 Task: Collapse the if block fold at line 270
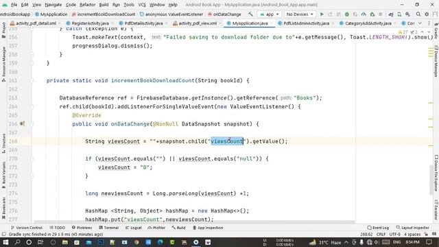pyautogui.click(x=32, y=158)
